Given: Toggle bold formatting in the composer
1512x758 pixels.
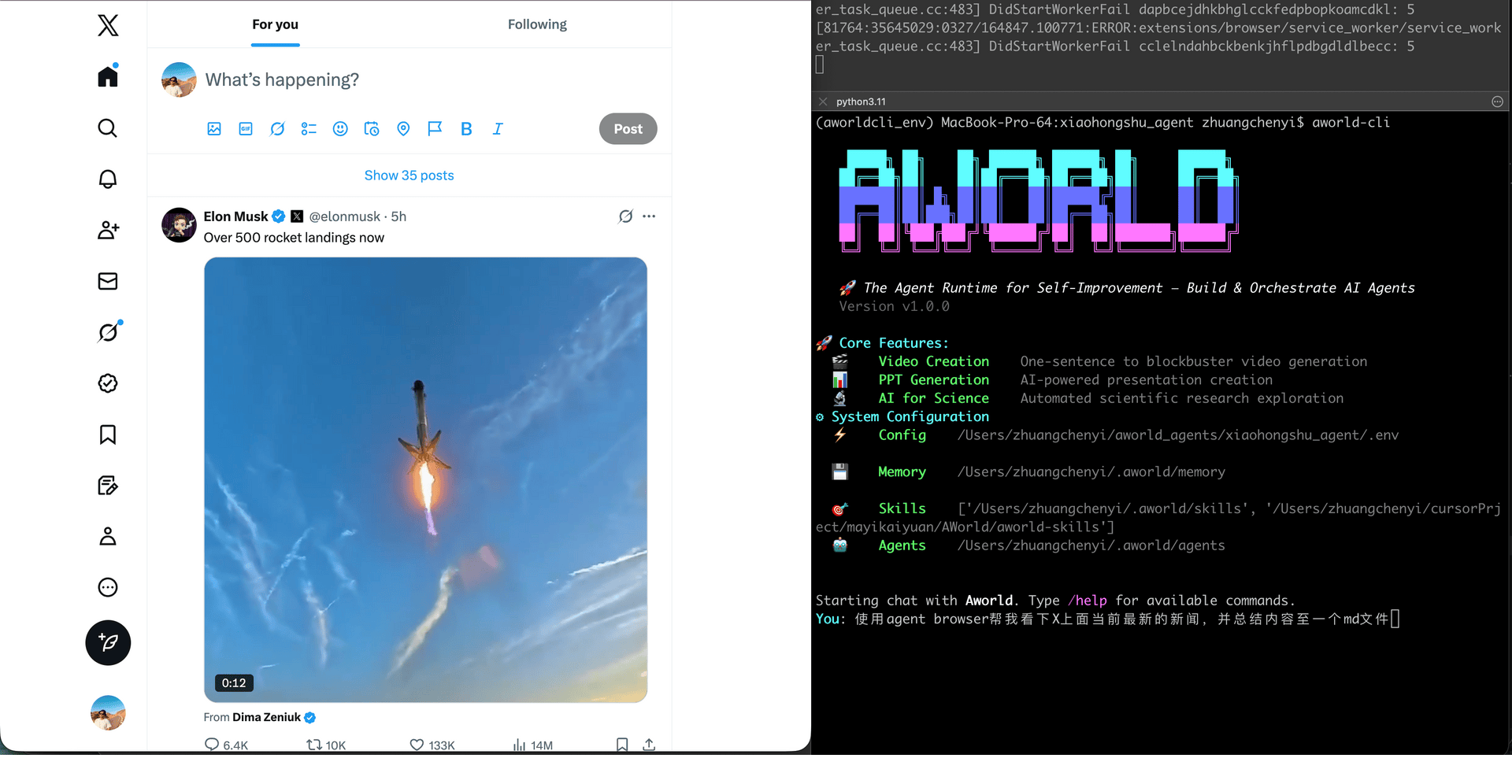Looking at the screenshot, I should [466, 128].
